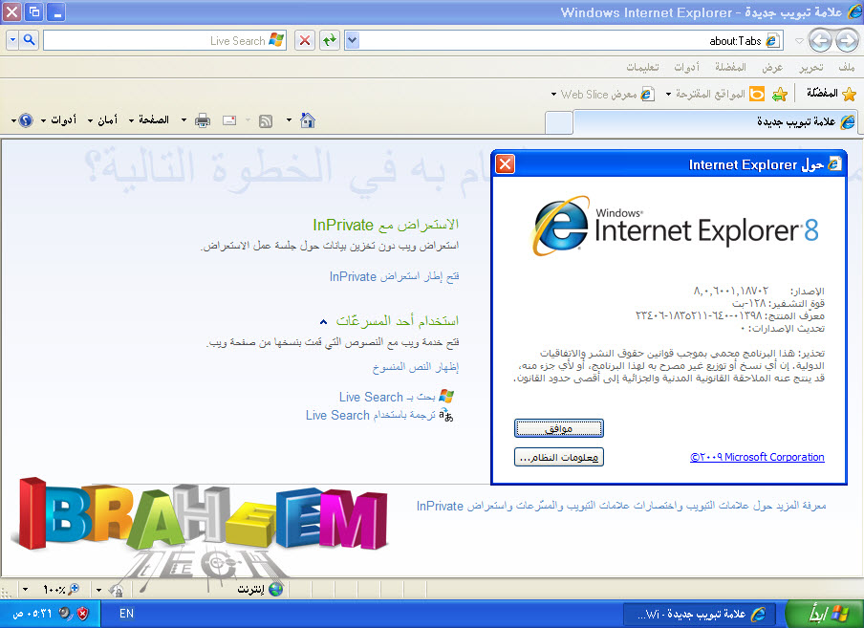Open learn more about tabs and InPrivate link
This screenshot has height=628, width=864.
(621, 506)
